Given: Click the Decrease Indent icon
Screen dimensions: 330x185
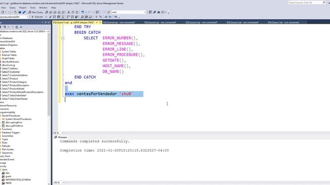Looking at the screenshot, I should pyautogui.click(x=106, y=17).
